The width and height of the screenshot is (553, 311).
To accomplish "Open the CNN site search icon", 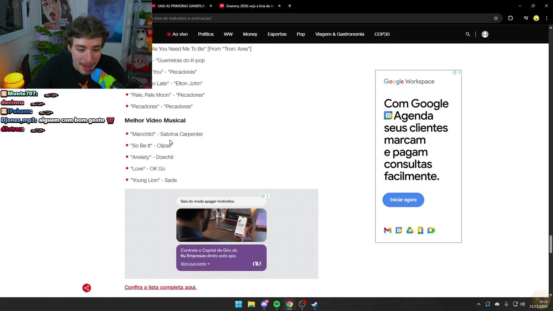I will click(467, 34).
